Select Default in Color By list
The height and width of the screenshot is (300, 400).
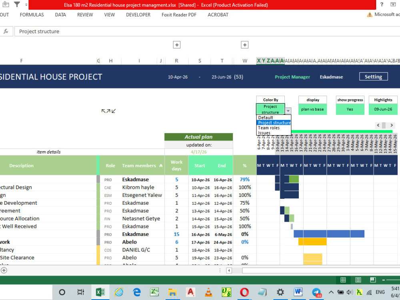click(x=274, y=118)
